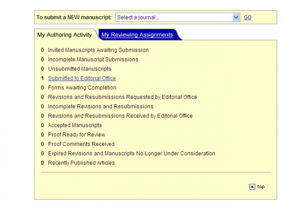Switch to My Authoring Activity tab
This screenshot has height=205, width=283.
coord(65,34)
